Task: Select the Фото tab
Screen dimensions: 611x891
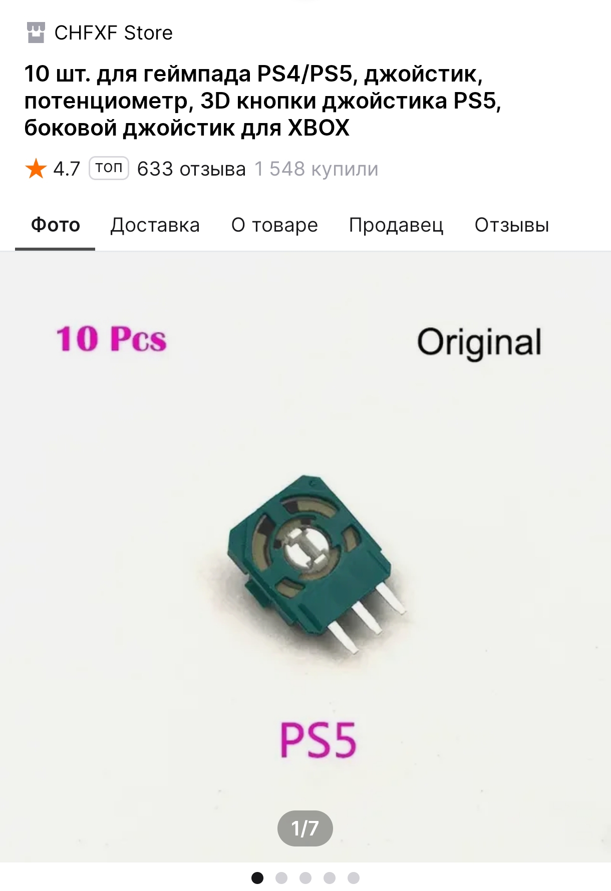Action: (x=55, y=226)
